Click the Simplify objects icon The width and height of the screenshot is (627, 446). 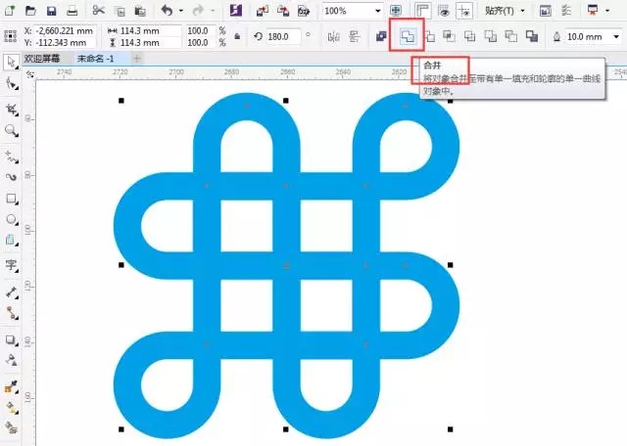pyautogui.click(x=470, y=37)
